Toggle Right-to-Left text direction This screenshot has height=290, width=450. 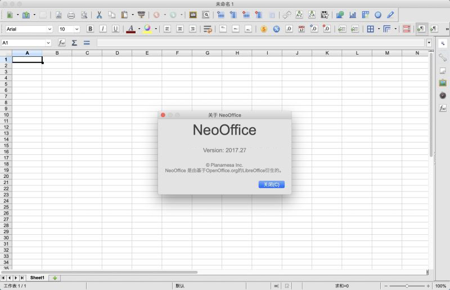coord(434,29)
